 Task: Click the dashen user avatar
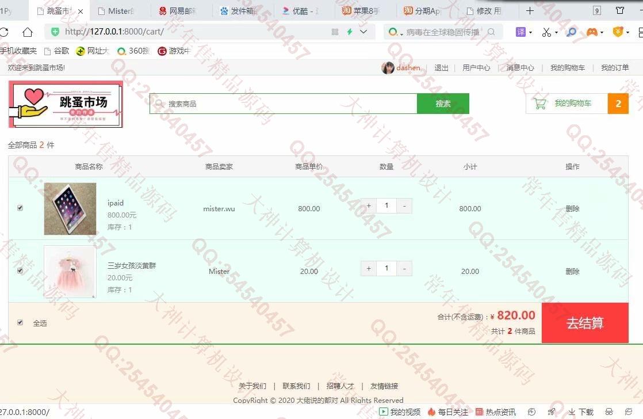[x=388, y=68]
